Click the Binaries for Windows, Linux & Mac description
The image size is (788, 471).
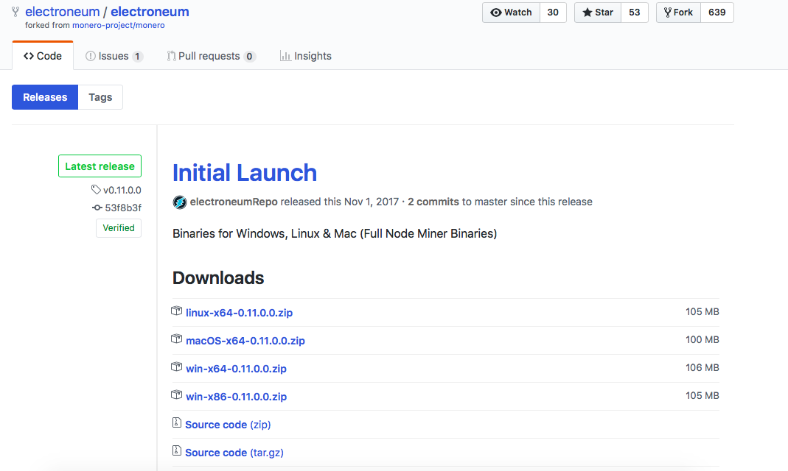[x=335, y=234]
